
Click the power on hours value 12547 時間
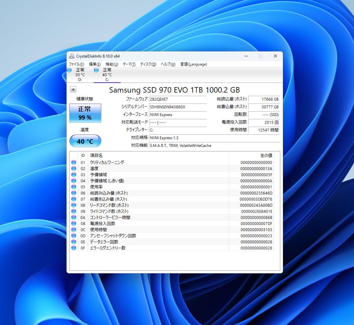pyautogui.click(x=264, y=130)
